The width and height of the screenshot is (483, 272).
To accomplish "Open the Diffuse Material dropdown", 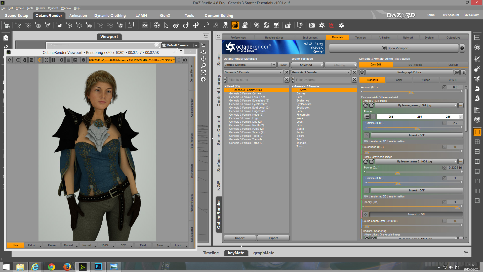I will click(x=250, y=65).
